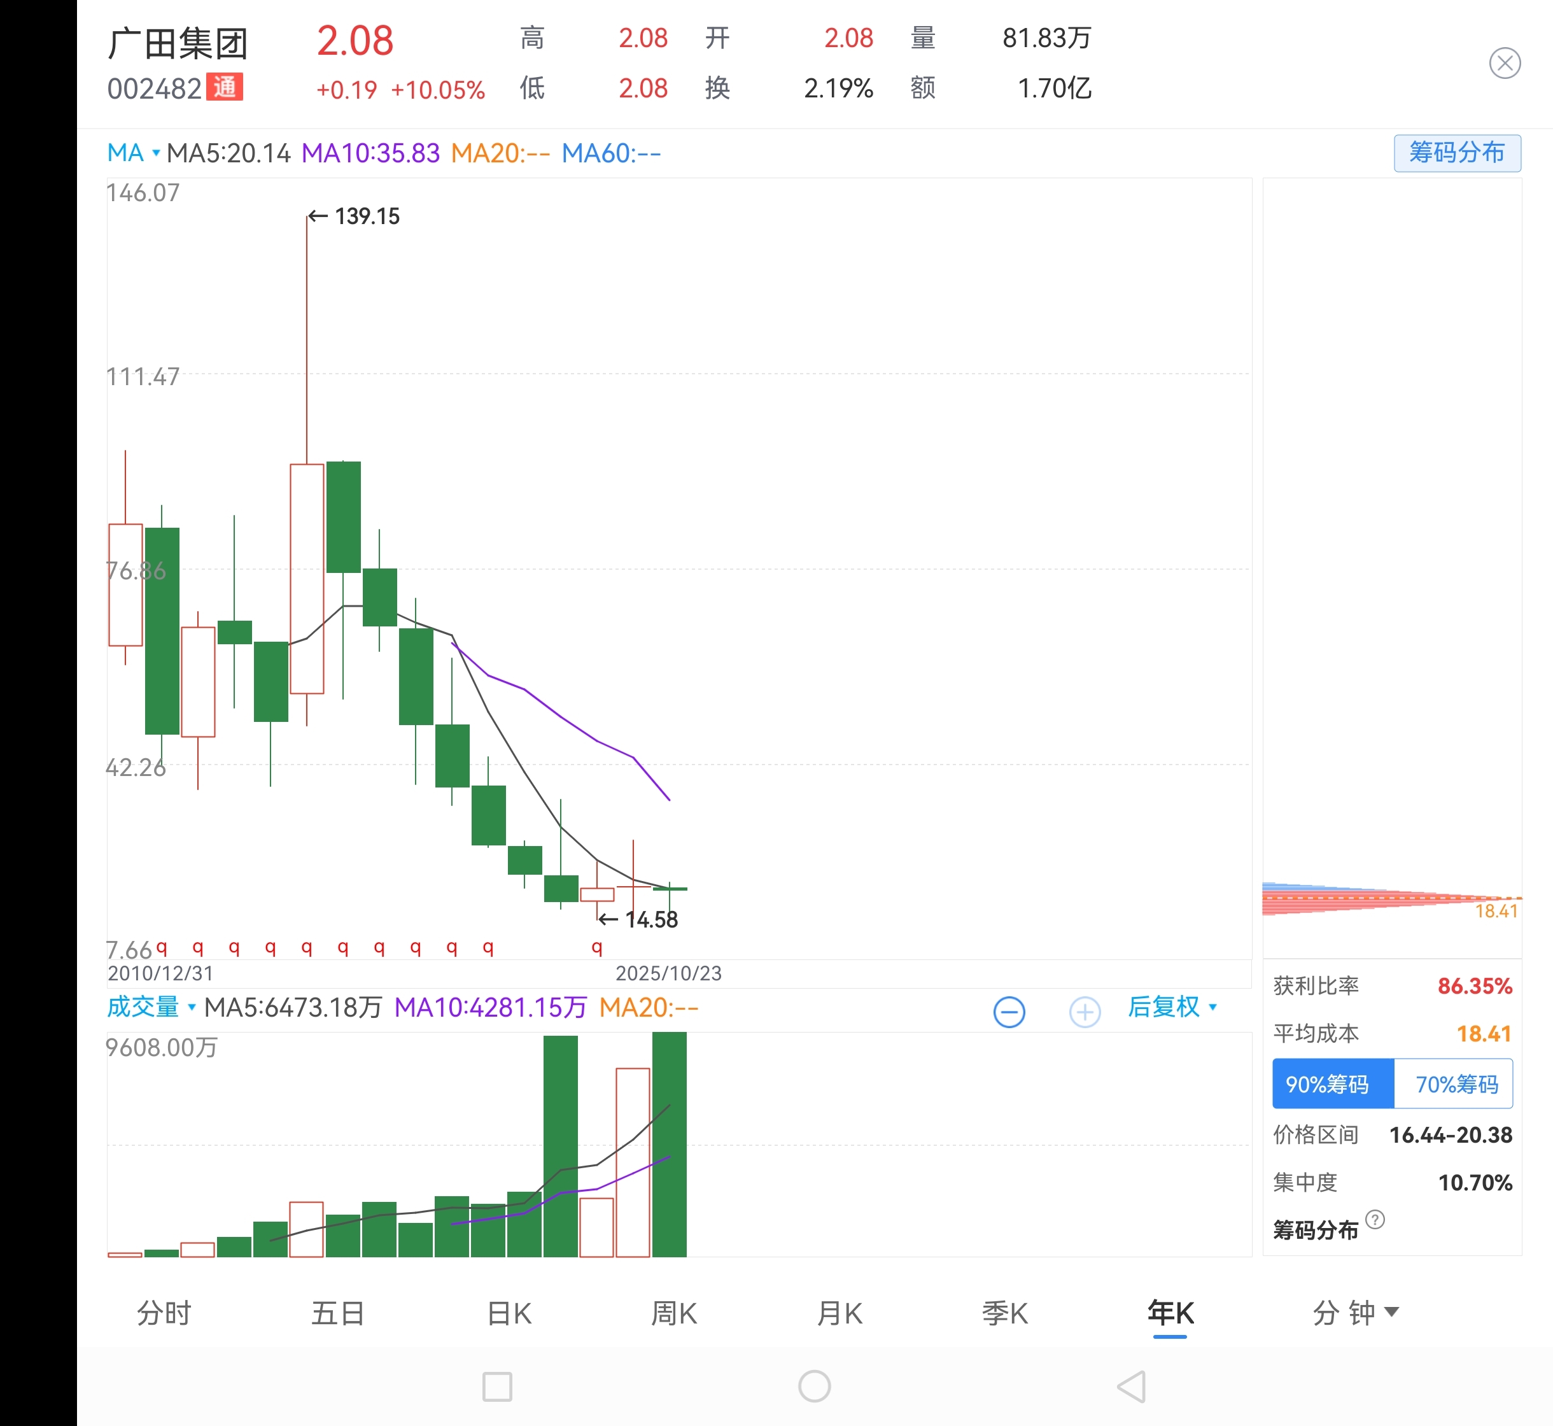Expand the 分钟 period dropdown

click(1354, 1313)
